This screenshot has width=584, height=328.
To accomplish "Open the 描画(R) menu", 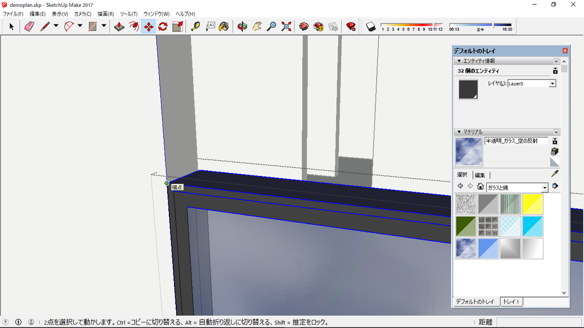I will click(106, 14).
